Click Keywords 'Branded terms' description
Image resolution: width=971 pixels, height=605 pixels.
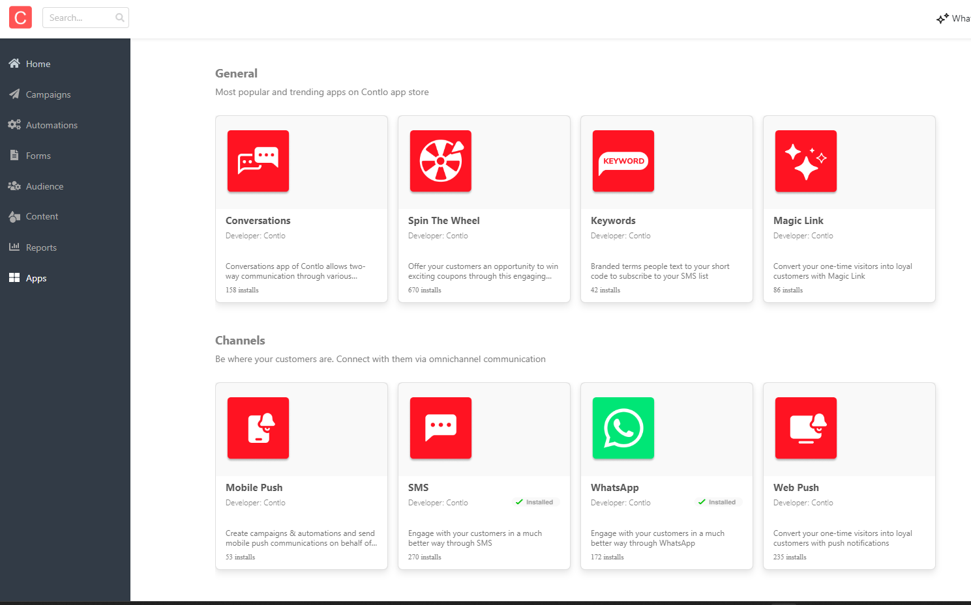coord(660,271)
